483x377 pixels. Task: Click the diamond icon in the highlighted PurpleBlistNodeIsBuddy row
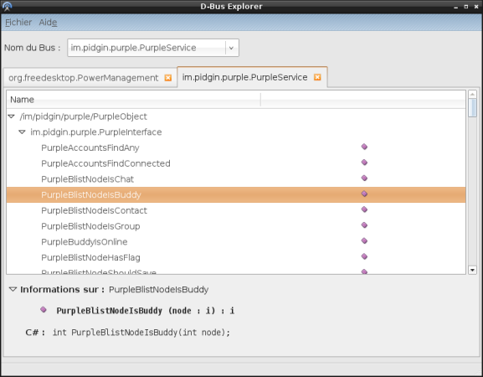coord(364,194)
